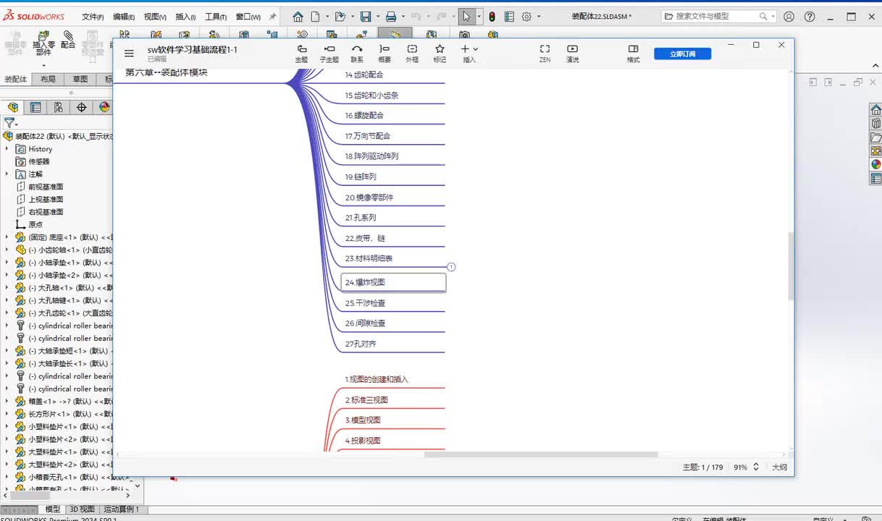The width and height of the screenshot is (882, 521).
Task: Open File Properties list icon
Action: [x=509, y=17]
